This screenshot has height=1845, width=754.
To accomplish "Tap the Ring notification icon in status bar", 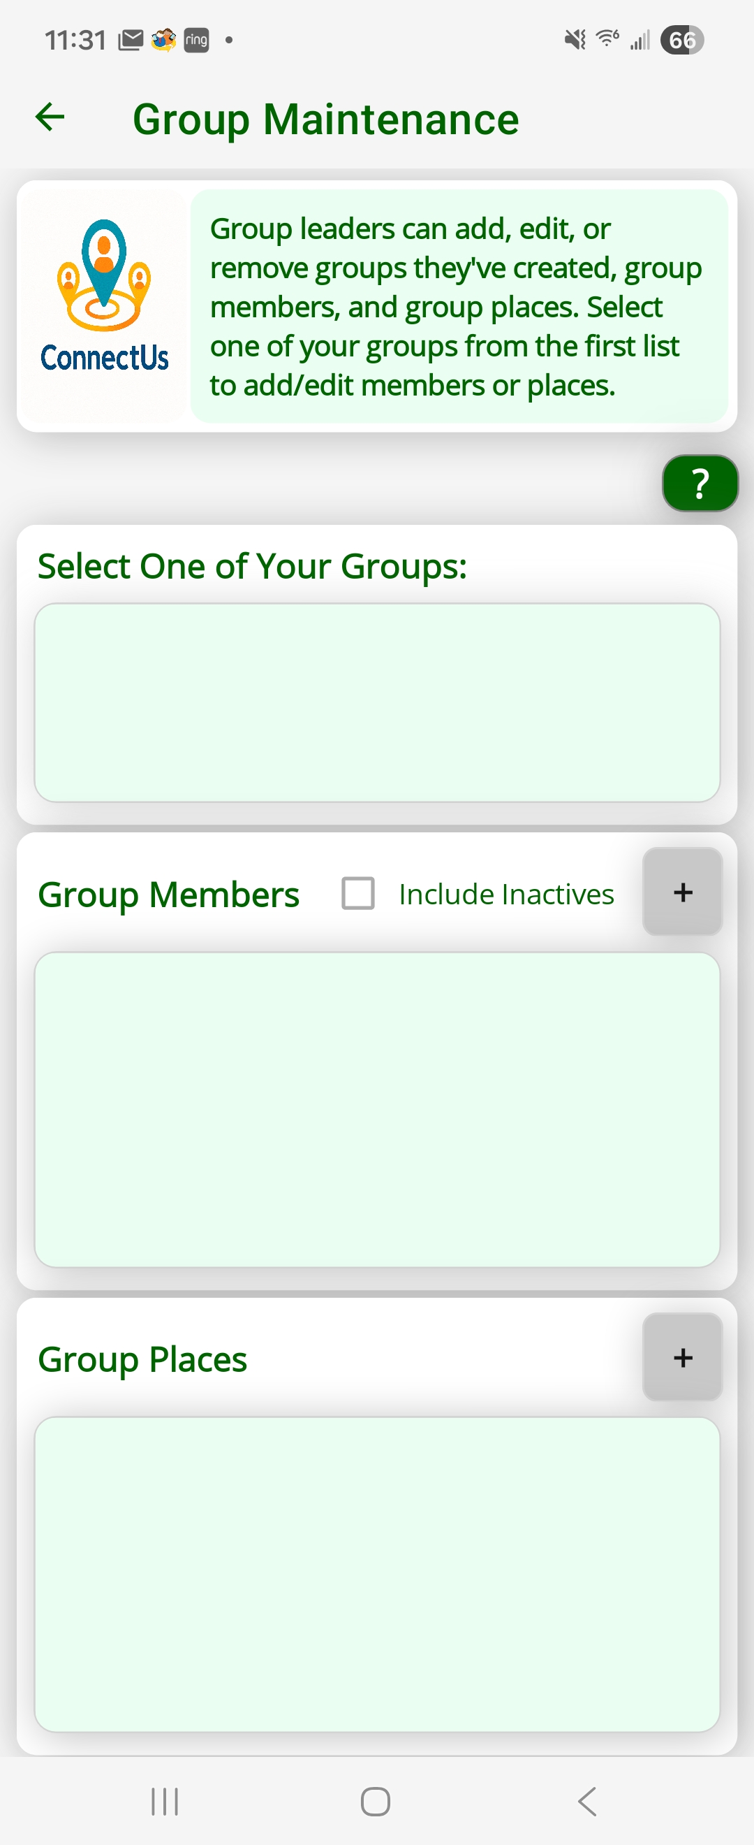I will point(196,40).
